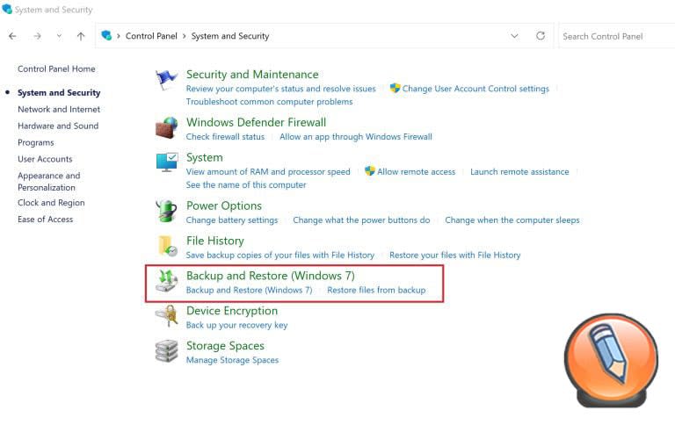675x425 pixels.
Task: Click Back up your recovery key
Action: pyautogui.click(x=236, y=325)
